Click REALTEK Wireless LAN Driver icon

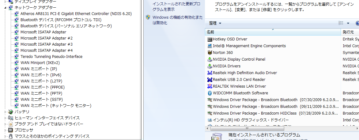[x=210, y=86]
